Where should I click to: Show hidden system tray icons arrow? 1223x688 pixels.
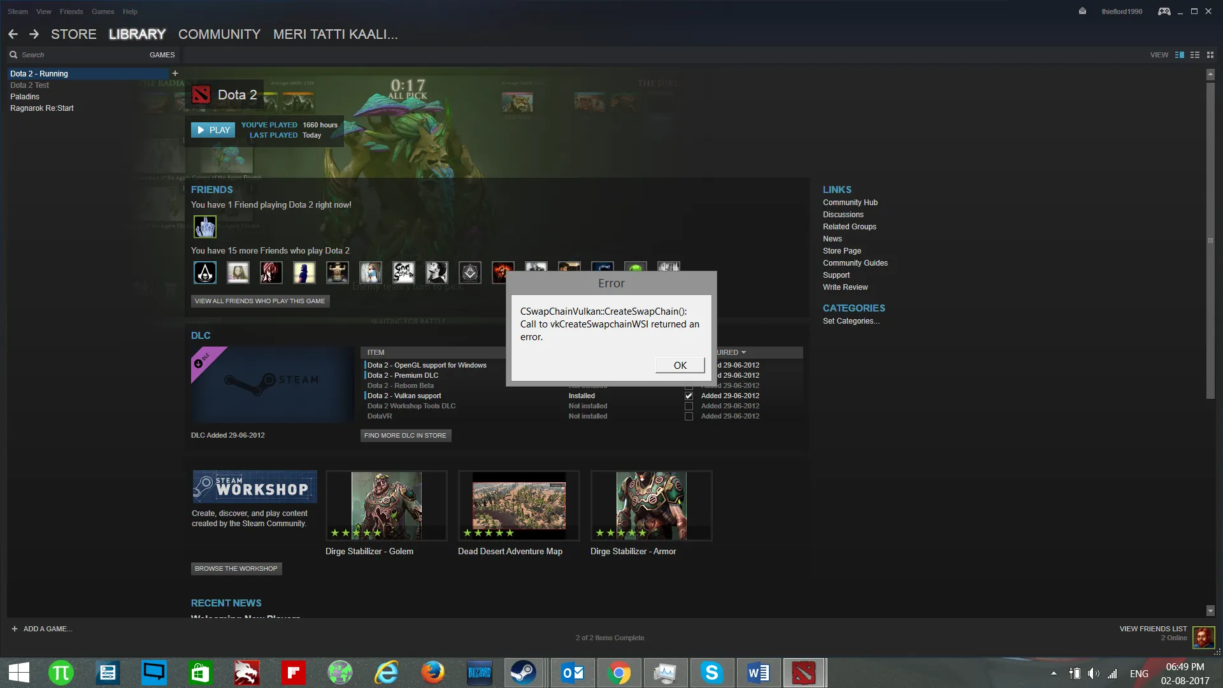coord(1054,673)
